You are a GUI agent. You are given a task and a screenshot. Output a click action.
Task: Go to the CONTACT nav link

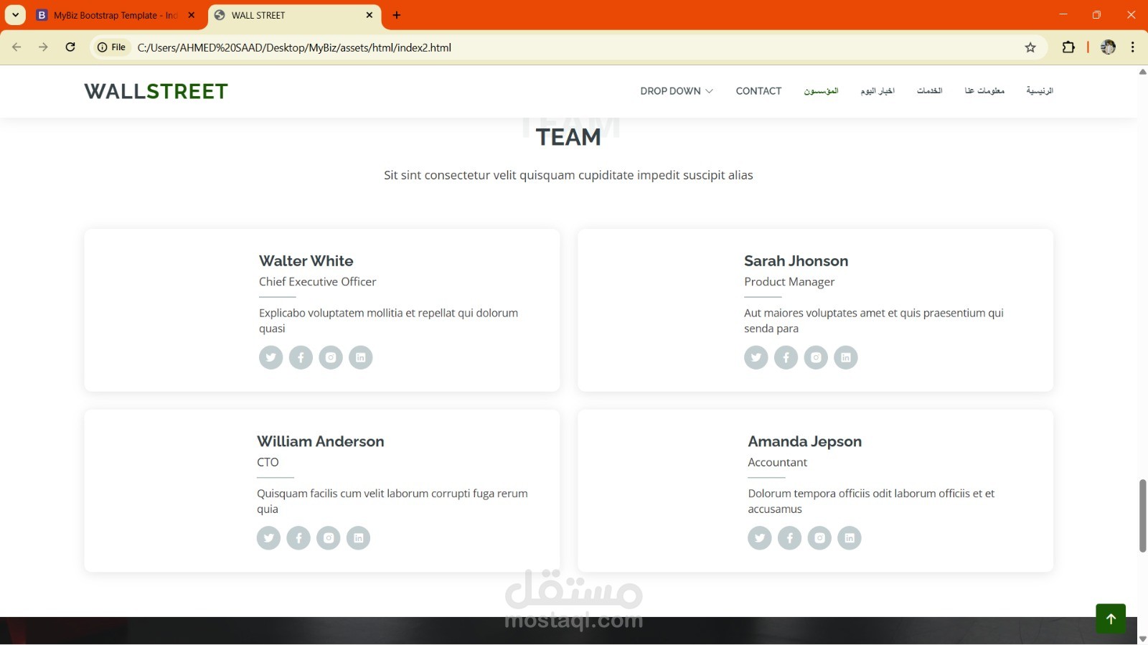(x=758, y=91)
